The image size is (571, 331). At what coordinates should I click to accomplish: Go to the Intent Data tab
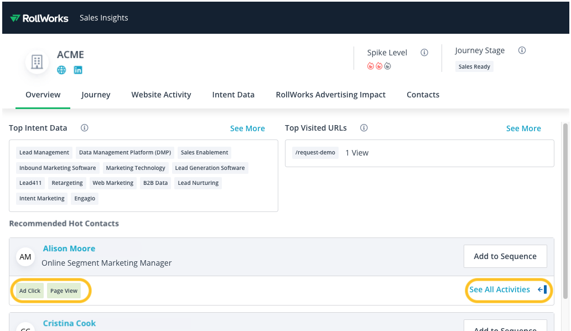(233, 95)
